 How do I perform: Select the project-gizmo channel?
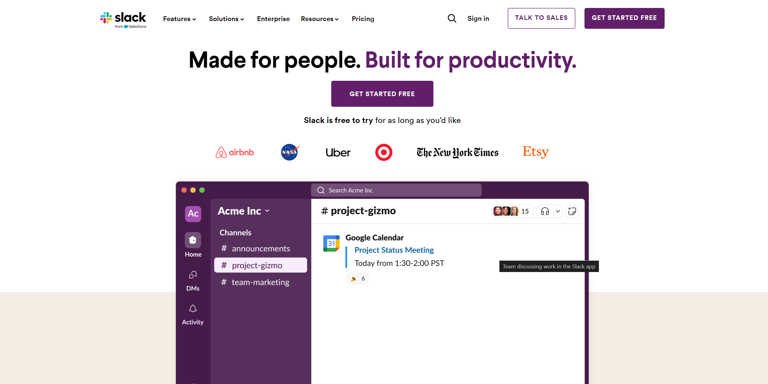point(261,265)
